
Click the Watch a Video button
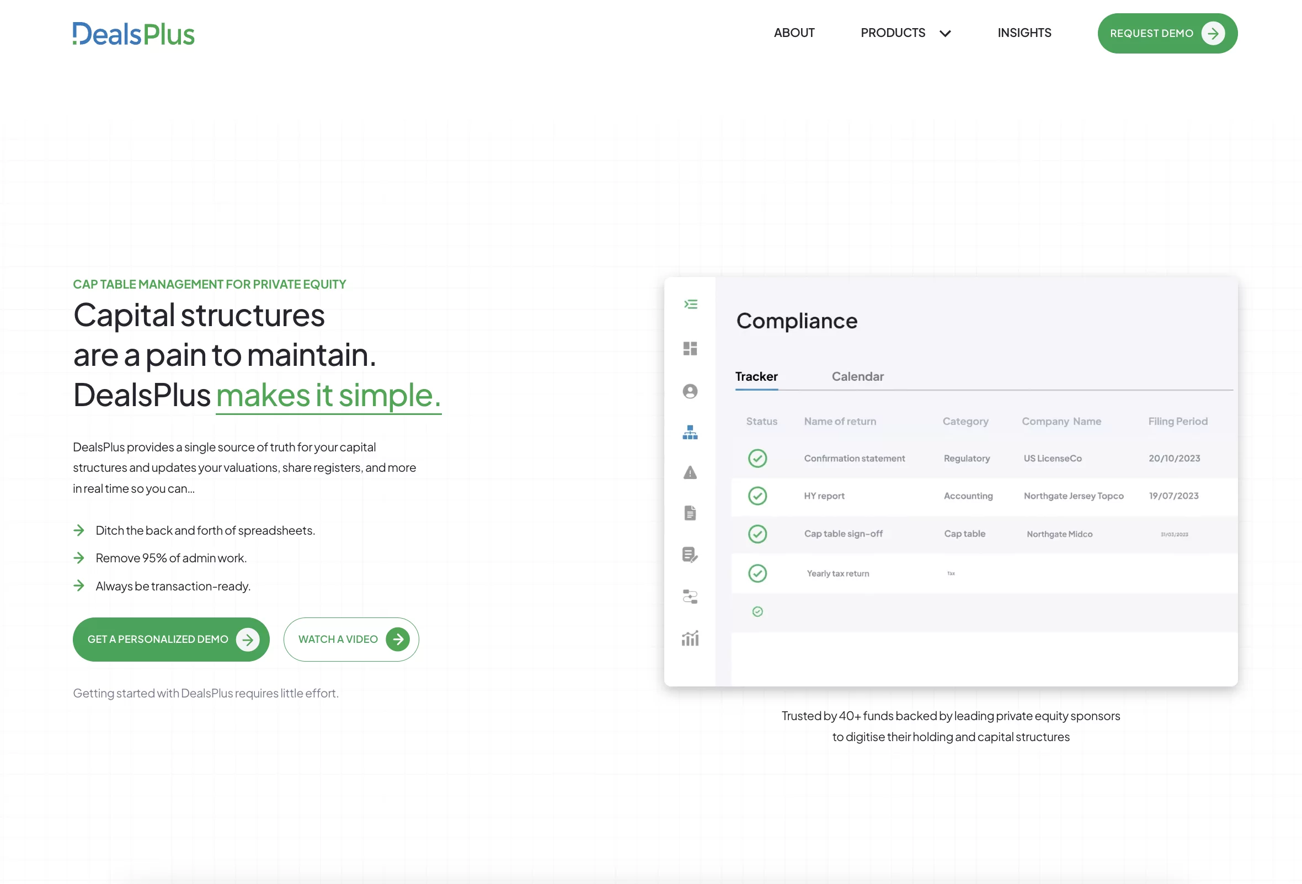351,639
